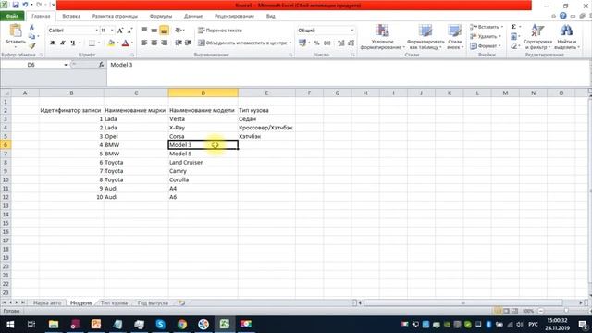Cut selection with the scissors icon
592x333 pixels.
pyautogui.click(x=31, y=27)
